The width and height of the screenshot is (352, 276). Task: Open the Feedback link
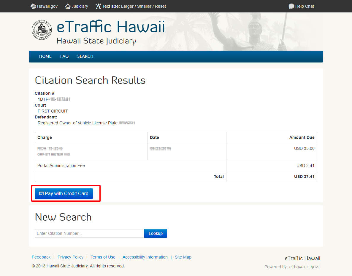(x=41, y=257)
